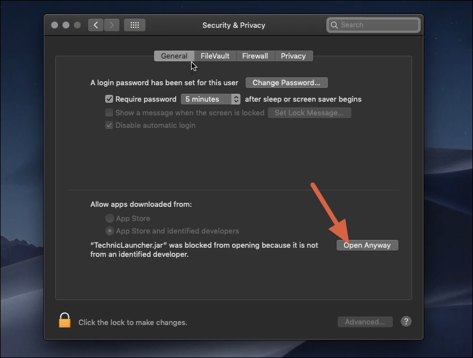Click the back navigation arrow
Viewport: 473px width, 358px height.
click(96, 25)
